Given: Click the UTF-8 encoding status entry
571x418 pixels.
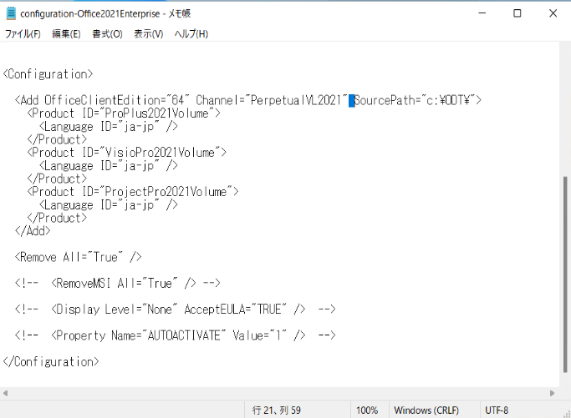Looking at the screenshot, I should 497,410.
